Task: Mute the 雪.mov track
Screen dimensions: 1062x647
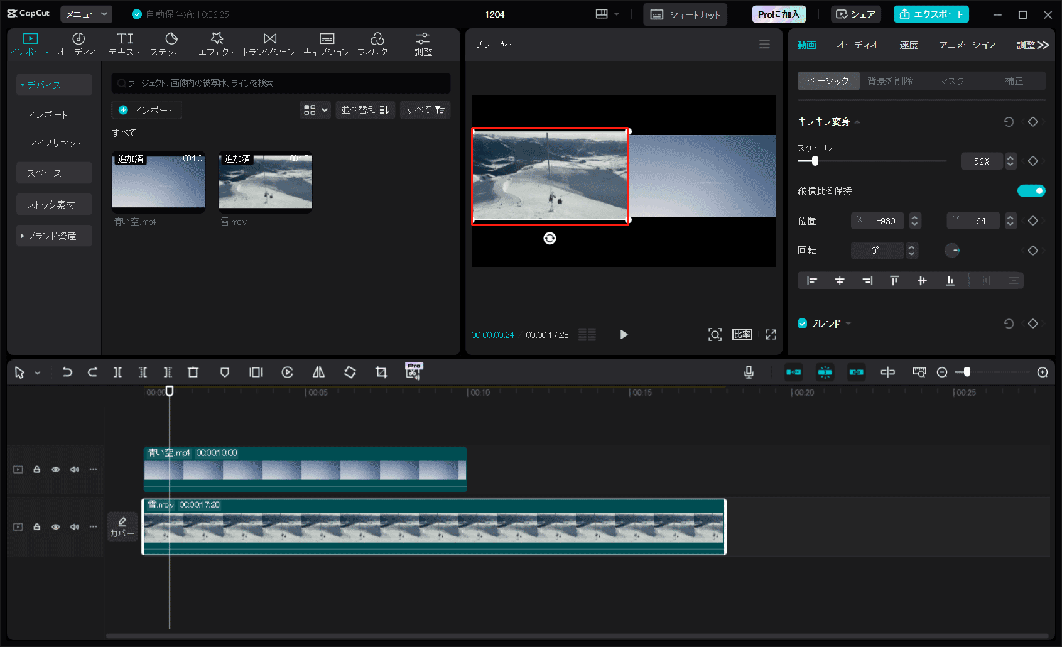Action: click(74, 526)
